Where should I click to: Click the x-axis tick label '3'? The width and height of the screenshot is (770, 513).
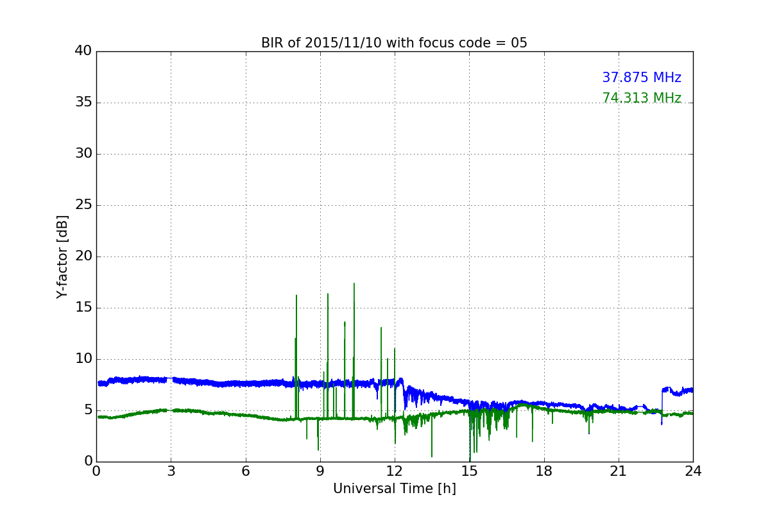[171, 471]
